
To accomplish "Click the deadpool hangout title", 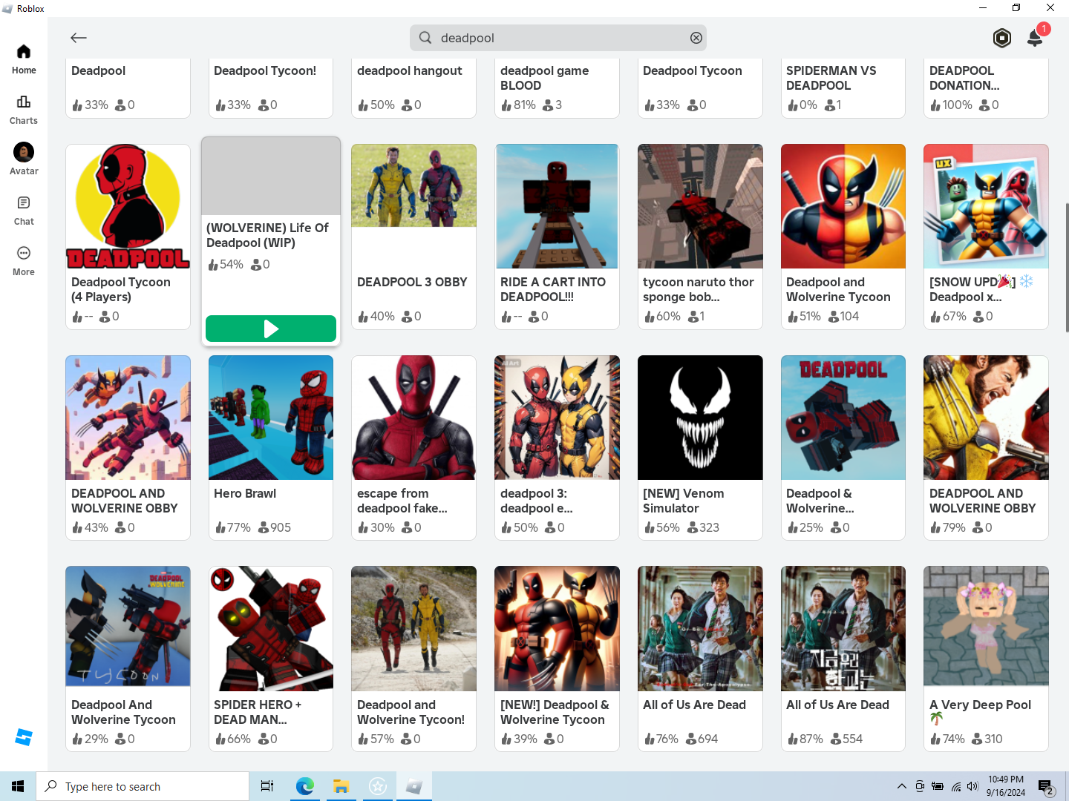I will pos(409,70).
